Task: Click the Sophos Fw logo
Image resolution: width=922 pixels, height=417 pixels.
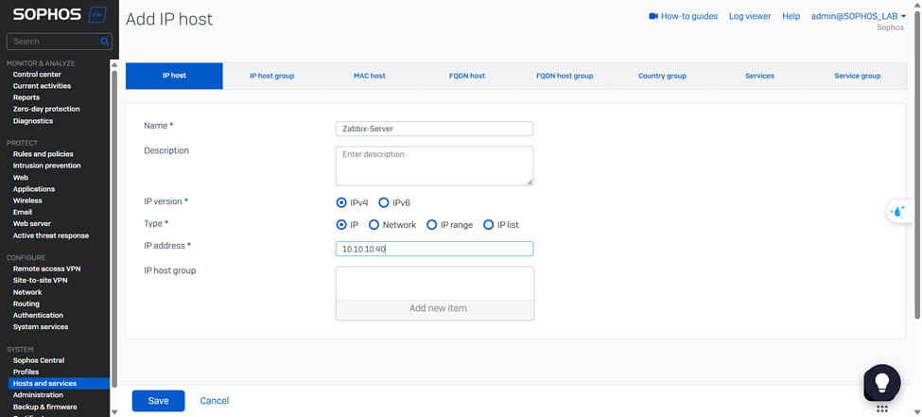Action: pos(60,15)
